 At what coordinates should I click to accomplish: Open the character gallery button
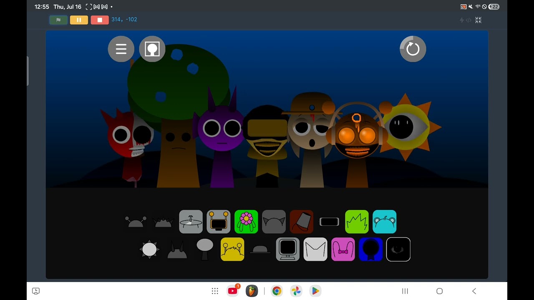point(152,49)
